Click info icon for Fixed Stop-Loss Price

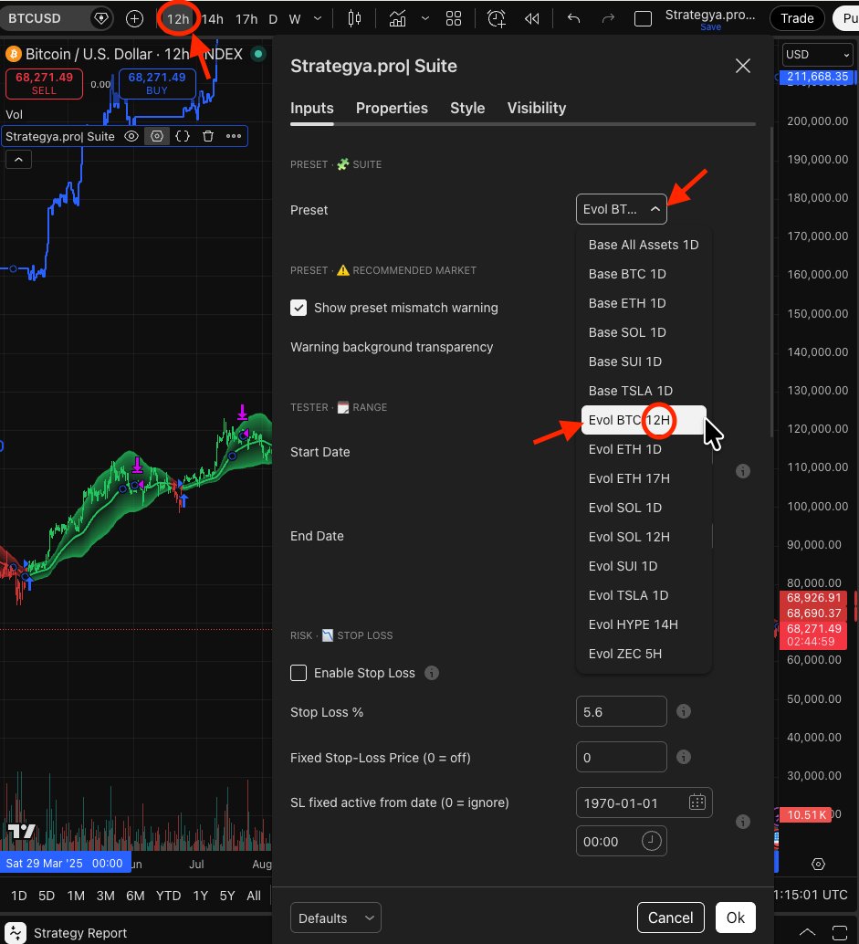683,757
